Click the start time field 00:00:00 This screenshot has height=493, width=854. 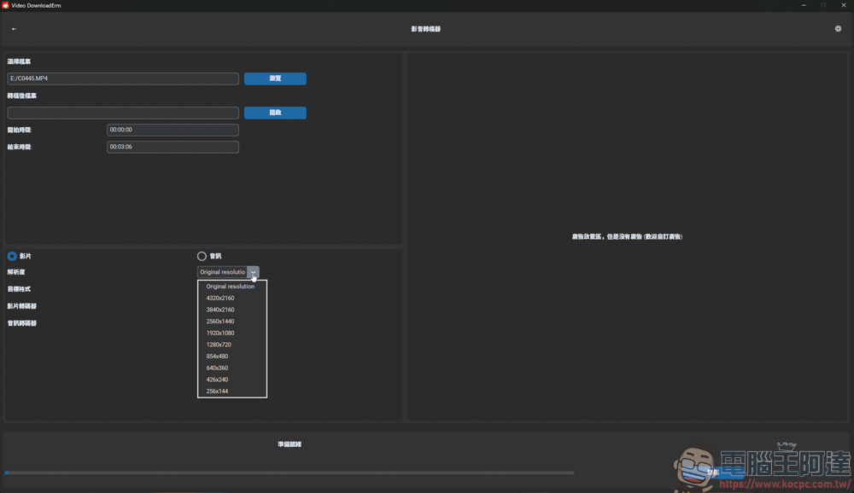(x=173, y=130)
